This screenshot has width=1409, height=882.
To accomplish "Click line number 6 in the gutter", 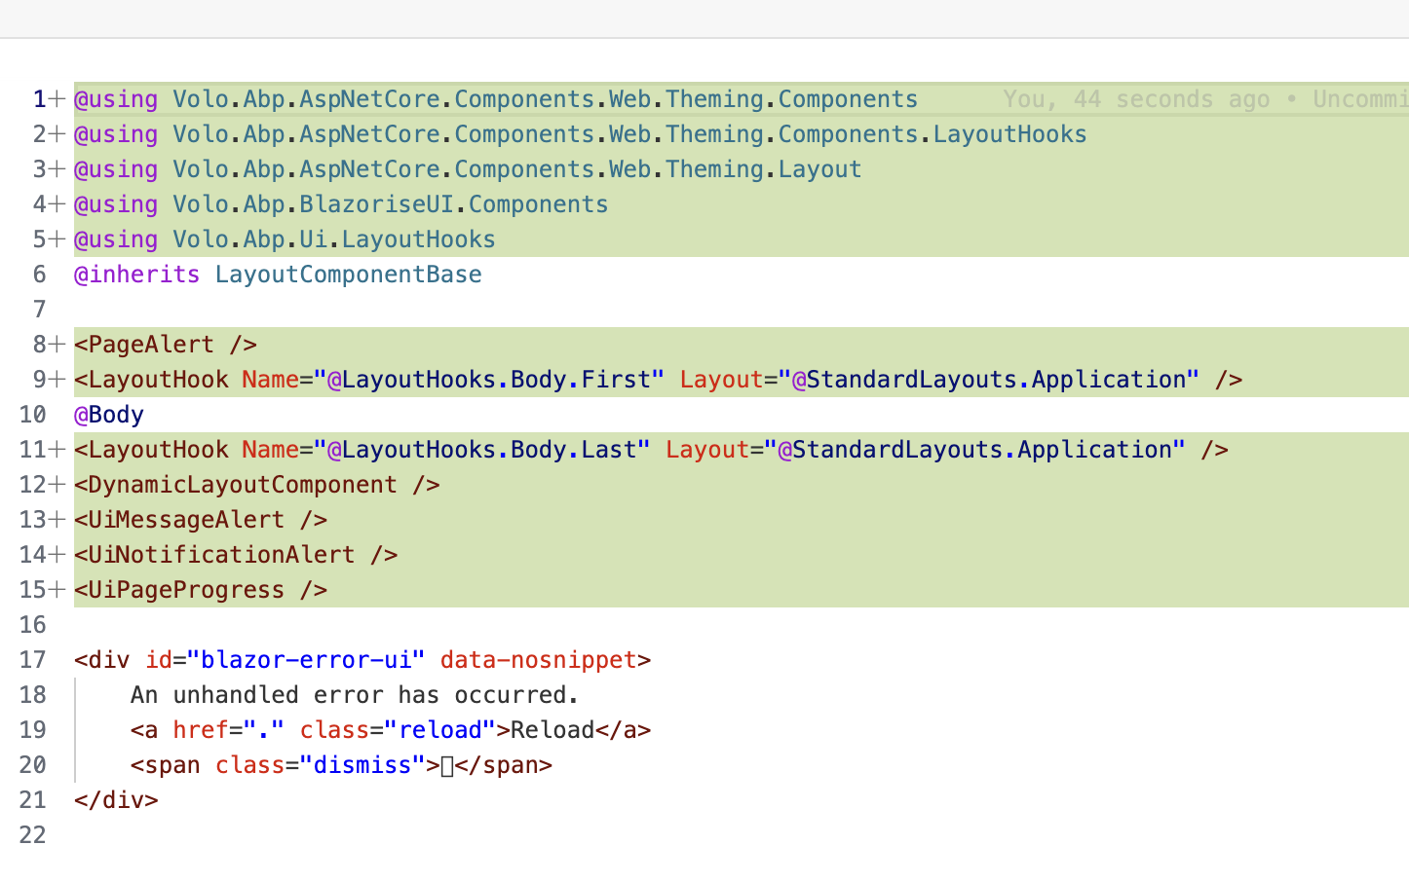I will pyautogui.click(x=39, y=275).
